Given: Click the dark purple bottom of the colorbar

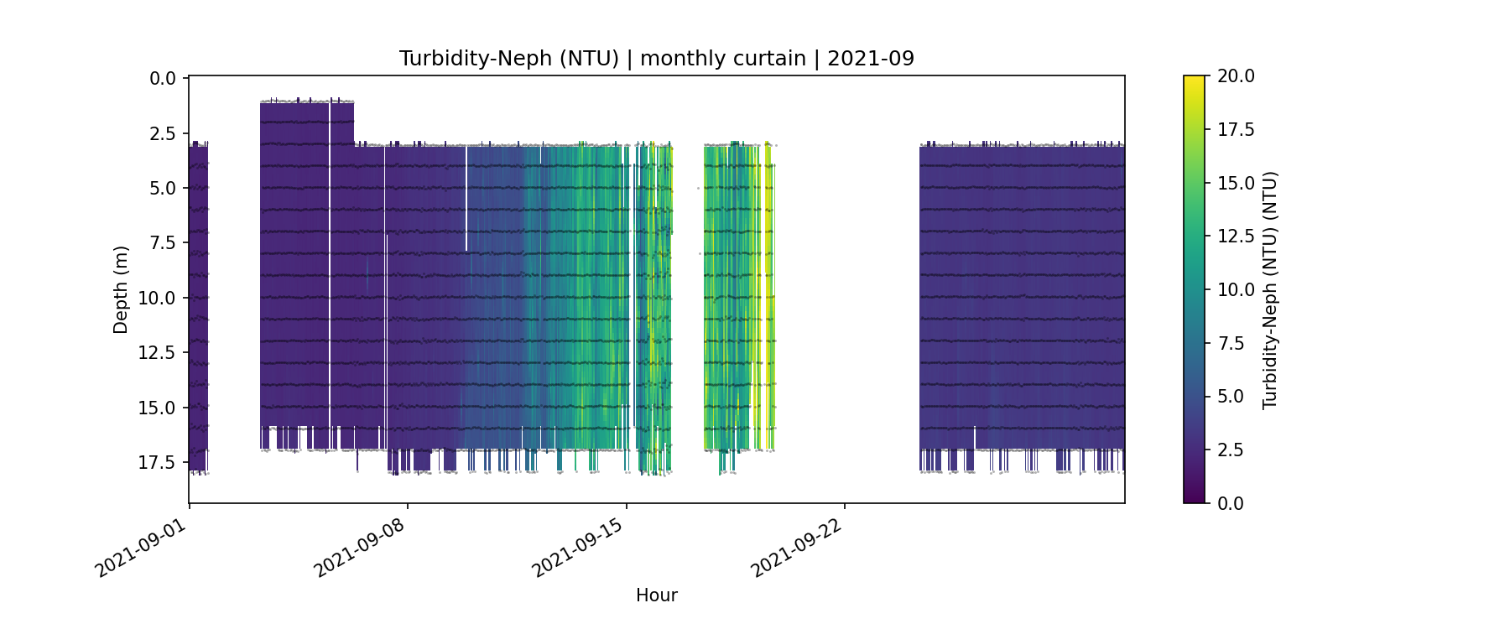Looking at the screenshot, I should (1194, 498).
